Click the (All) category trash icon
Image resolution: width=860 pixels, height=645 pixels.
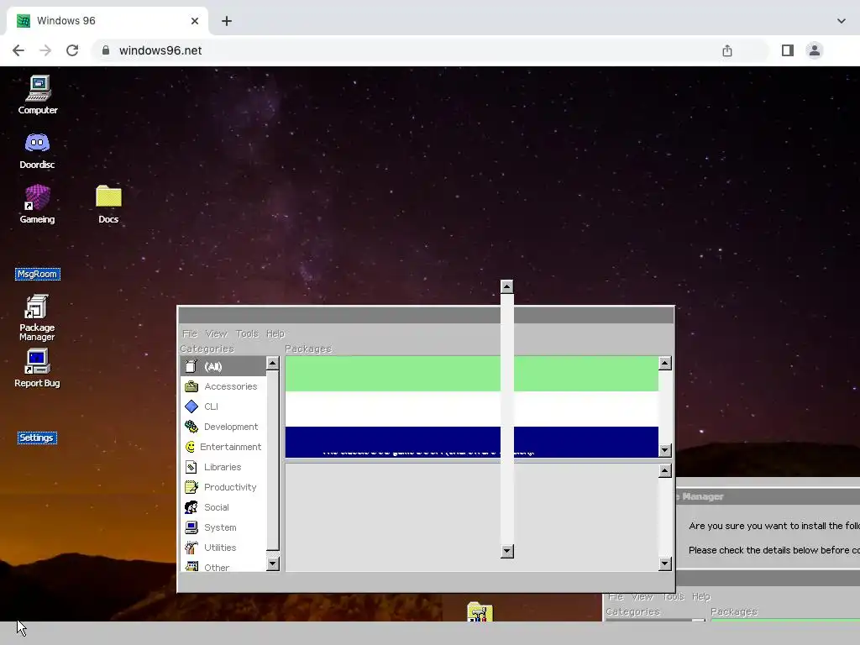[191, 366]
